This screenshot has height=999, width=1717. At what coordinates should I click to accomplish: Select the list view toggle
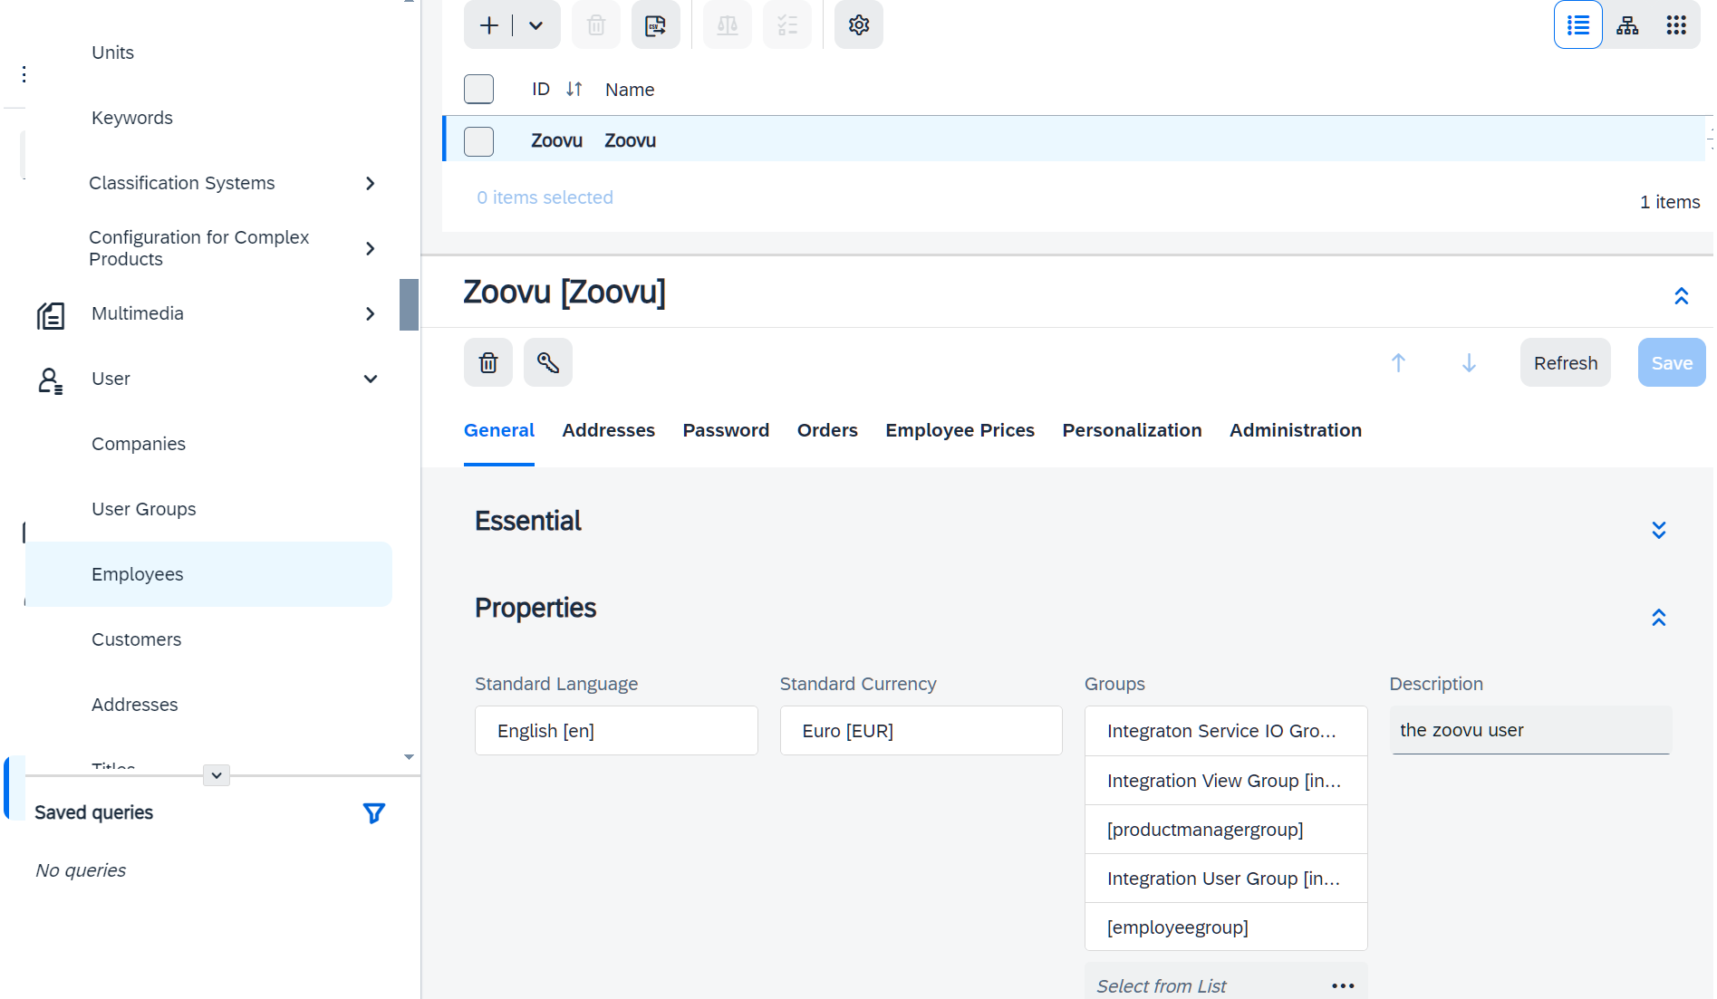[x=1577, y=25]
